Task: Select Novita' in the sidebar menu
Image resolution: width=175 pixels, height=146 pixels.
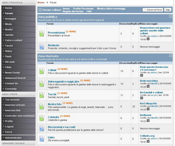Action: click(18, 30)
